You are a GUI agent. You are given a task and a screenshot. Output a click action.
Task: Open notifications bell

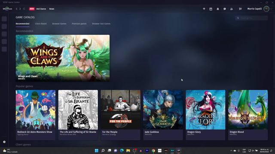point(218,9)
